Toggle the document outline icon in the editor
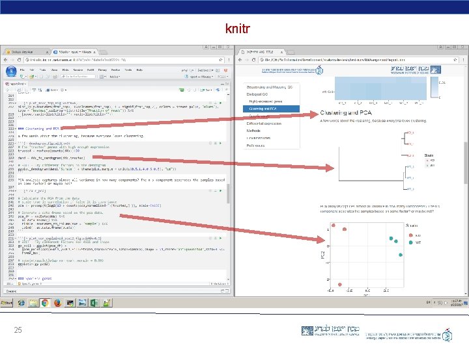This screenshot has height=351, width=469. (227, 90)
